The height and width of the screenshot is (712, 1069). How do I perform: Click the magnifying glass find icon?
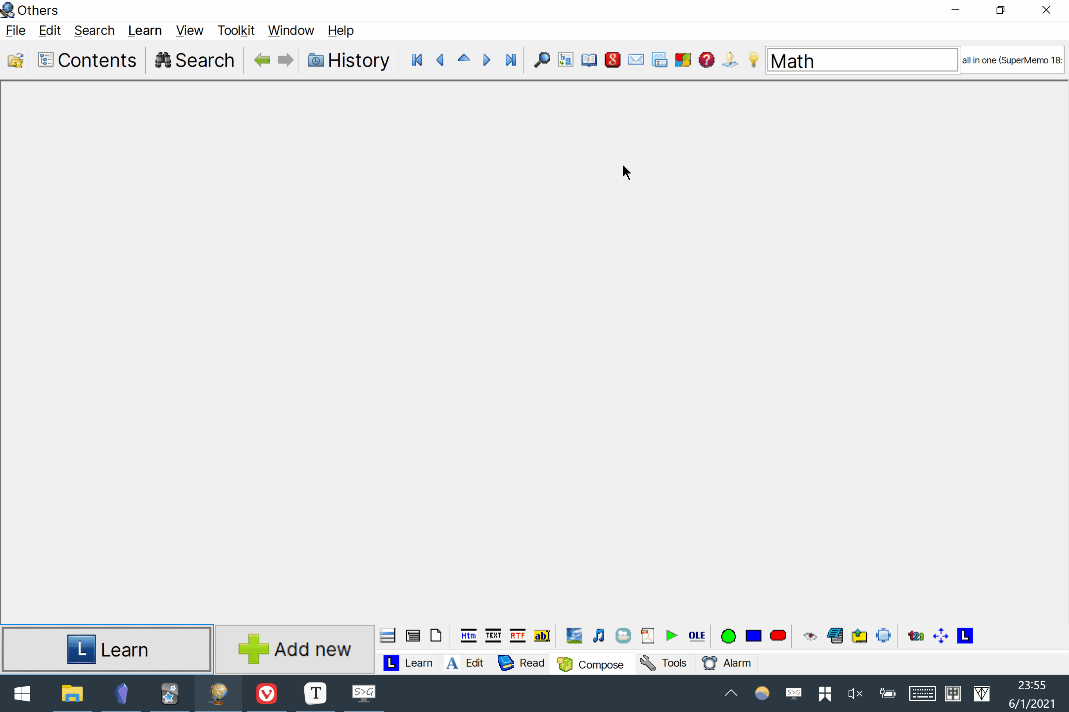click(542, 60)
